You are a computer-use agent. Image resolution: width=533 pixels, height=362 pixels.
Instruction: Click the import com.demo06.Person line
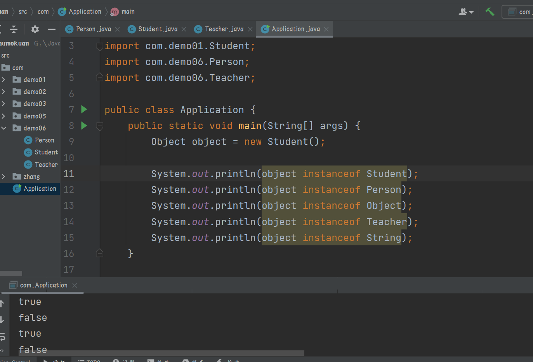177,62
